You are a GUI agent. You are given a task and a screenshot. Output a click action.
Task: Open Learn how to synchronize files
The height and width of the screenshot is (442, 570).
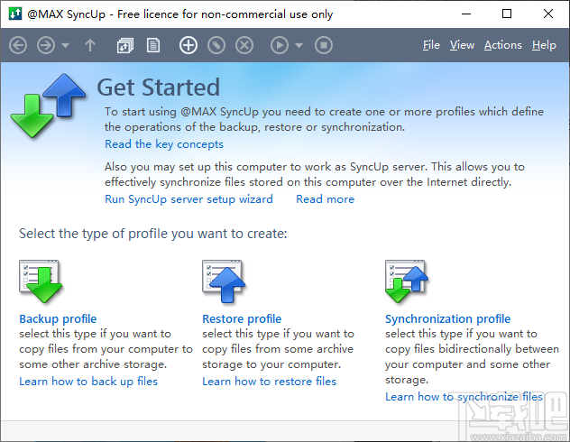pyautogui.click(x=464, y=397)
